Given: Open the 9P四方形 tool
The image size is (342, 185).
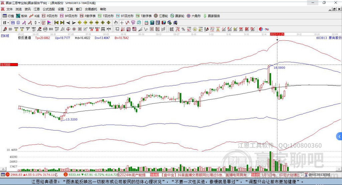Looking at the screenshot, I should pyautogui.click(x=69, y=16).
